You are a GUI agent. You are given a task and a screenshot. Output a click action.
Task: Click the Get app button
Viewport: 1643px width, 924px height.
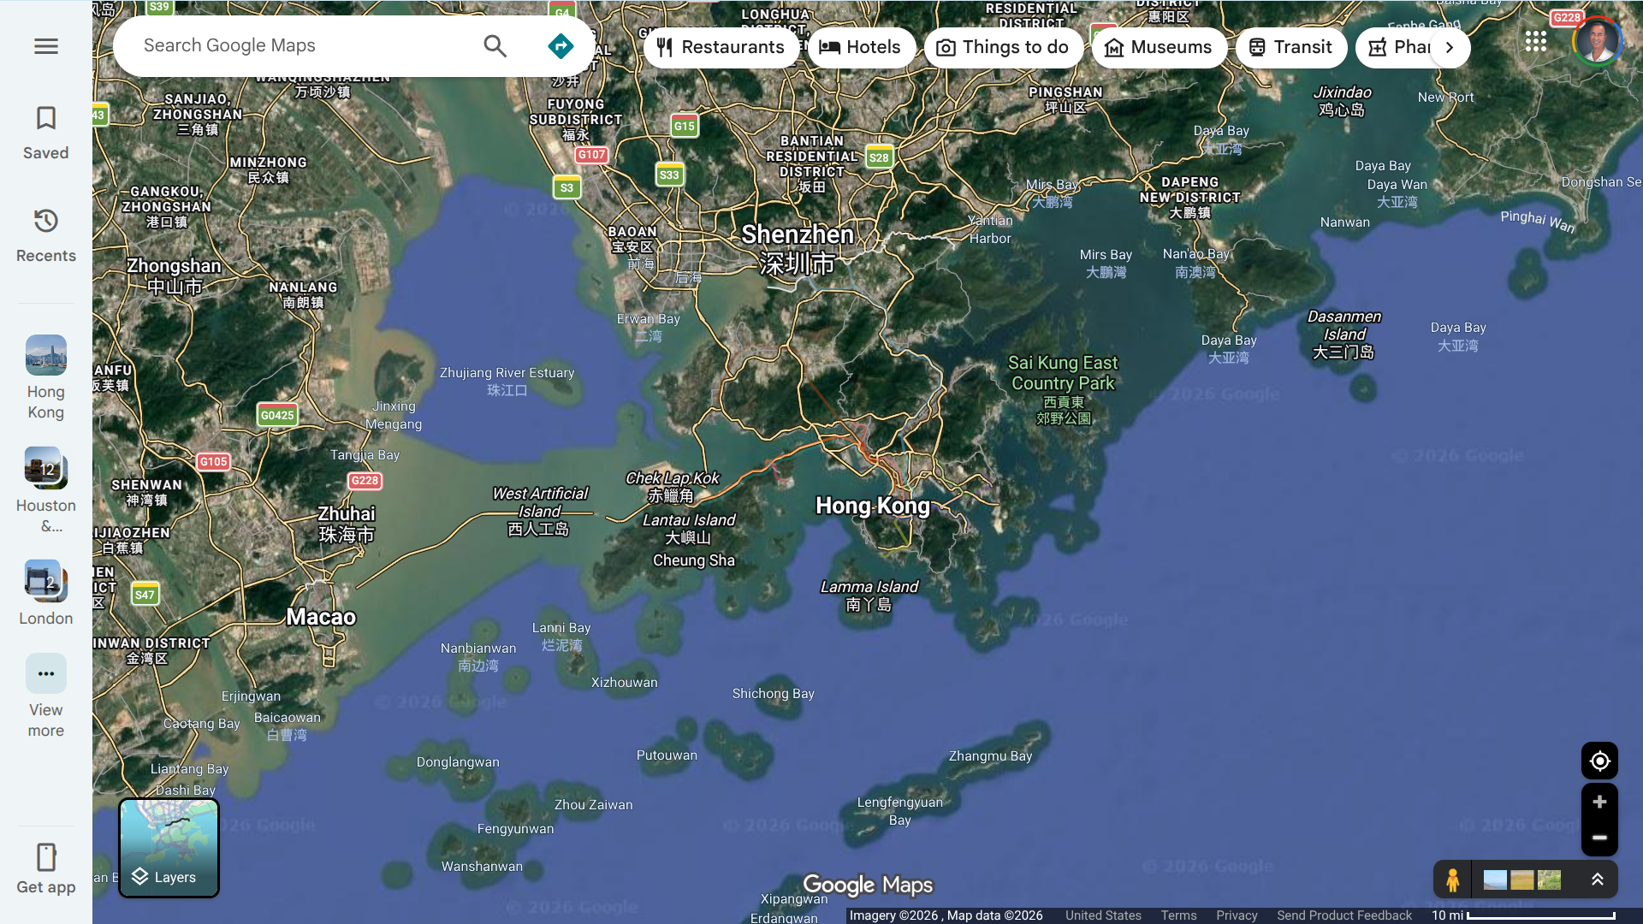click(x=46, y=868)
